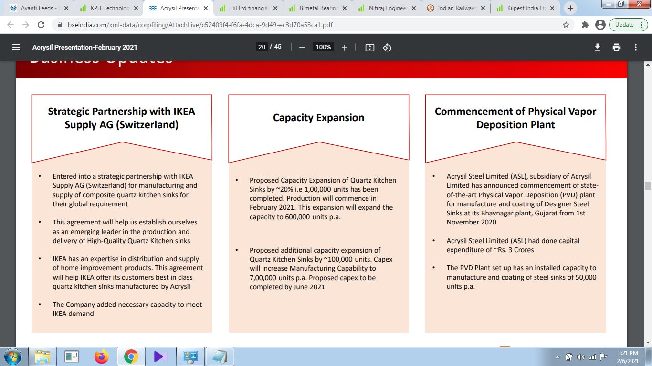This screenshot has height=366, width=652.
Task: Click the zoom out minus button
Action: pyautogui.click(x=302, y=47)
